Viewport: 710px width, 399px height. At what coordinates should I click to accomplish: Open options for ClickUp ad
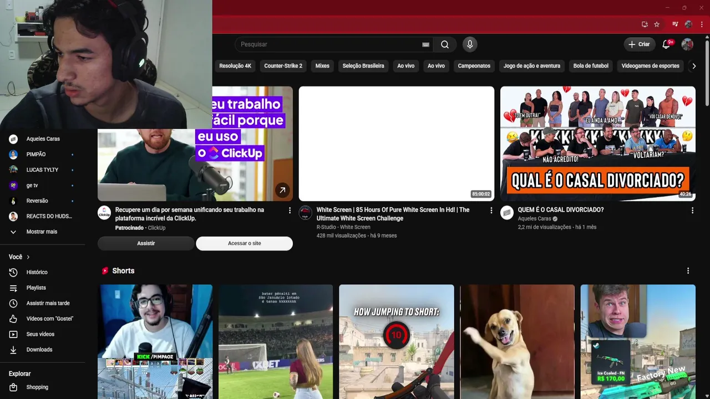(290, 211)
